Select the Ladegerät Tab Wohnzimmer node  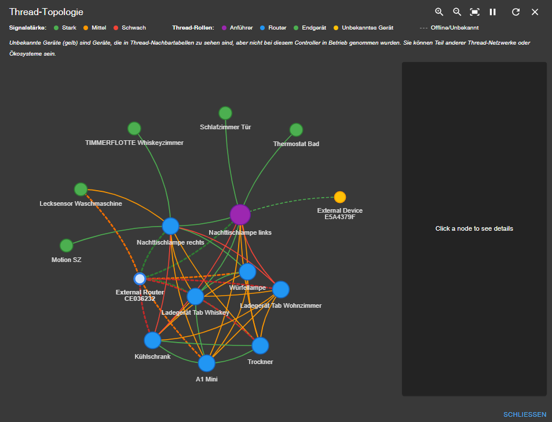pyautogui.click(x=280, y=290)
